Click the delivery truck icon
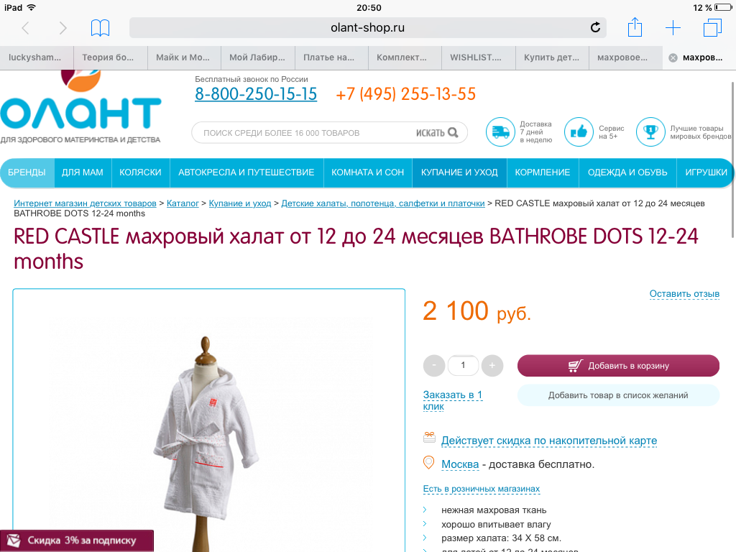Image resolution: width=736 pixels, height=552 pixels. click(500, 132)
